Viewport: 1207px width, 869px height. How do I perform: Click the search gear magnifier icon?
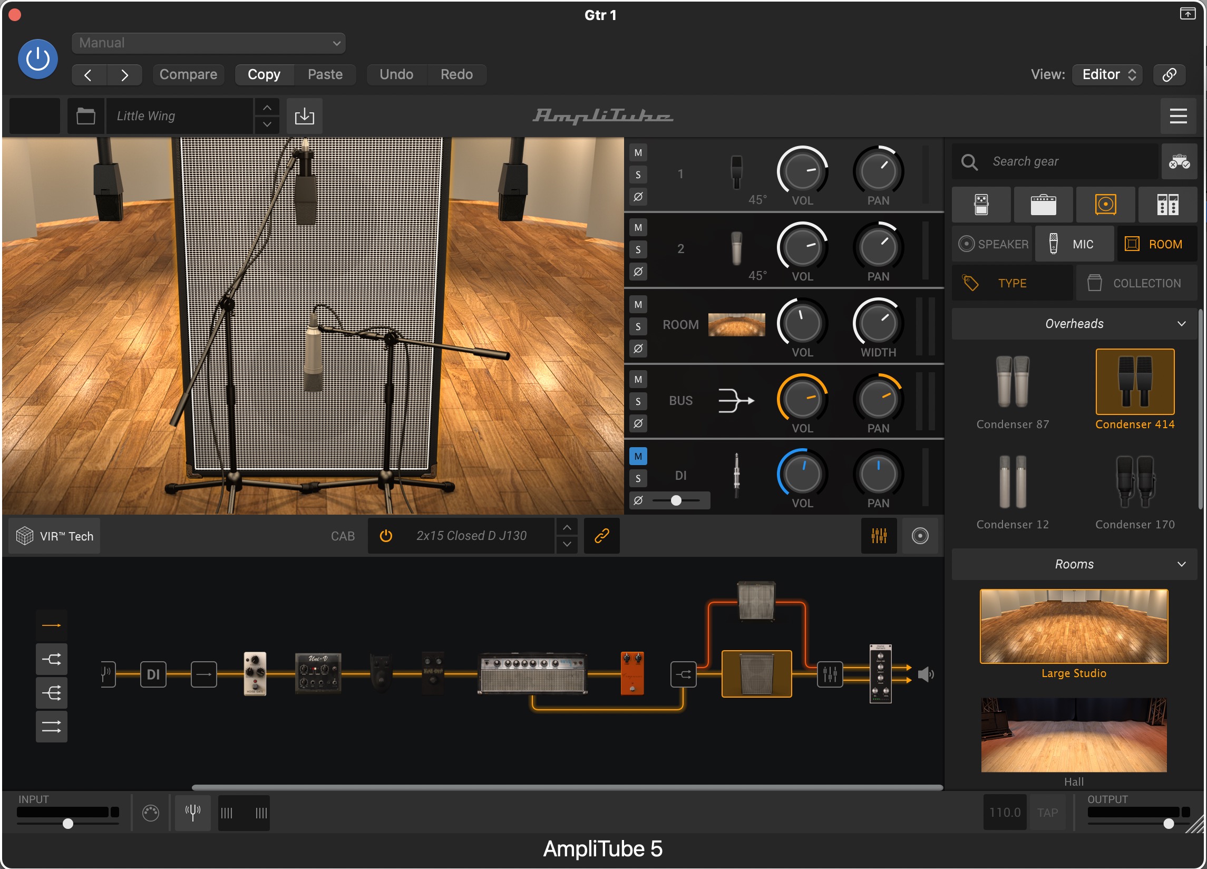point(970,162)
